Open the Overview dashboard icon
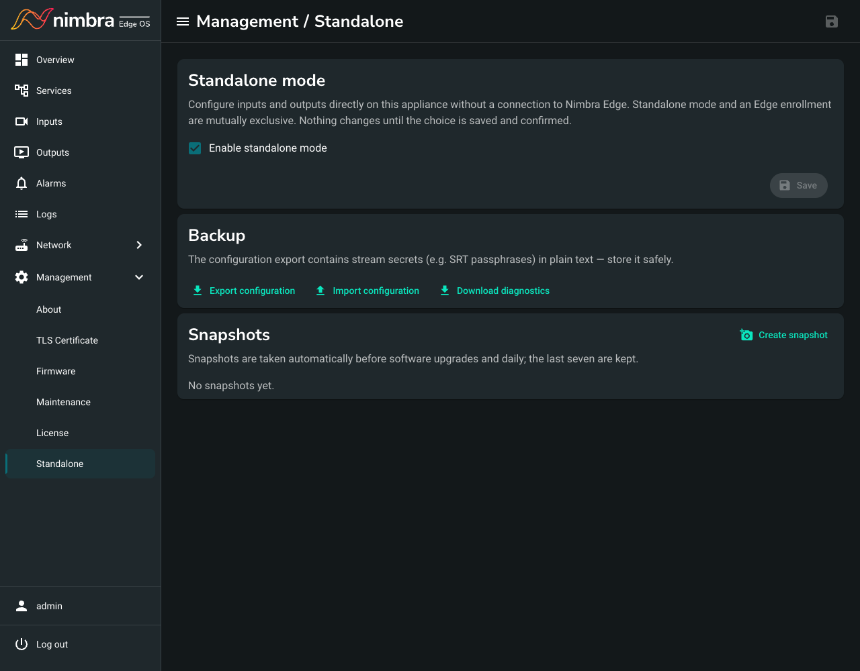 [21, 60]
